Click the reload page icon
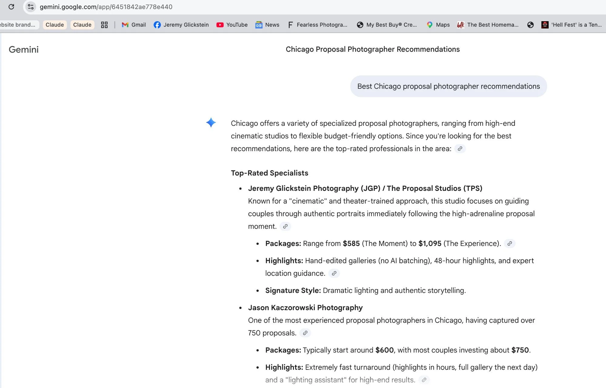 point(12,7)
